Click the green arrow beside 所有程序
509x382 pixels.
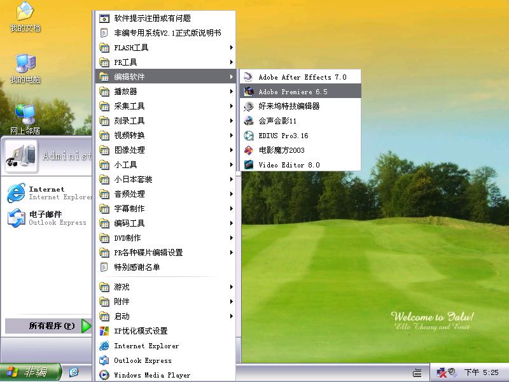(x=86, y=326)
